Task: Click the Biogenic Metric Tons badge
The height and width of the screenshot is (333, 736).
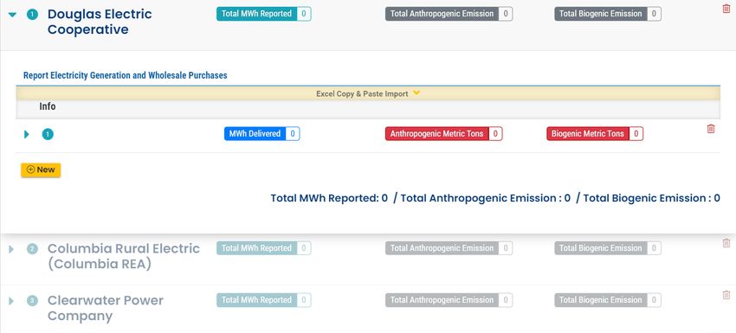Action: coord(595,134)
